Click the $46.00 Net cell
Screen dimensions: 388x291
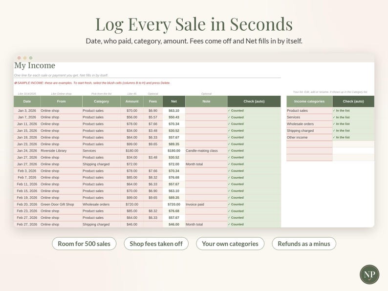pyautogui.click(x=174, y=224)
